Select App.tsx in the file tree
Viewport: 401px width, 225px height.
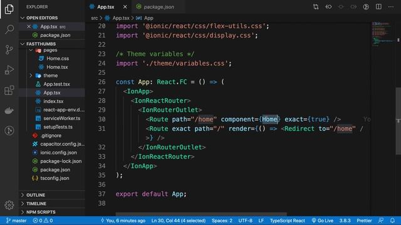click(x=52, y=92)
